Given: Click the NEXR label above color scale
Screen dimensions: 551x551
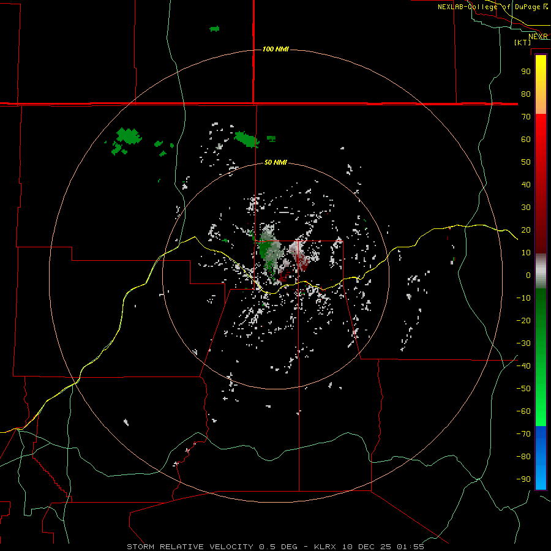Looking at the screenshot, I should 538,37.
